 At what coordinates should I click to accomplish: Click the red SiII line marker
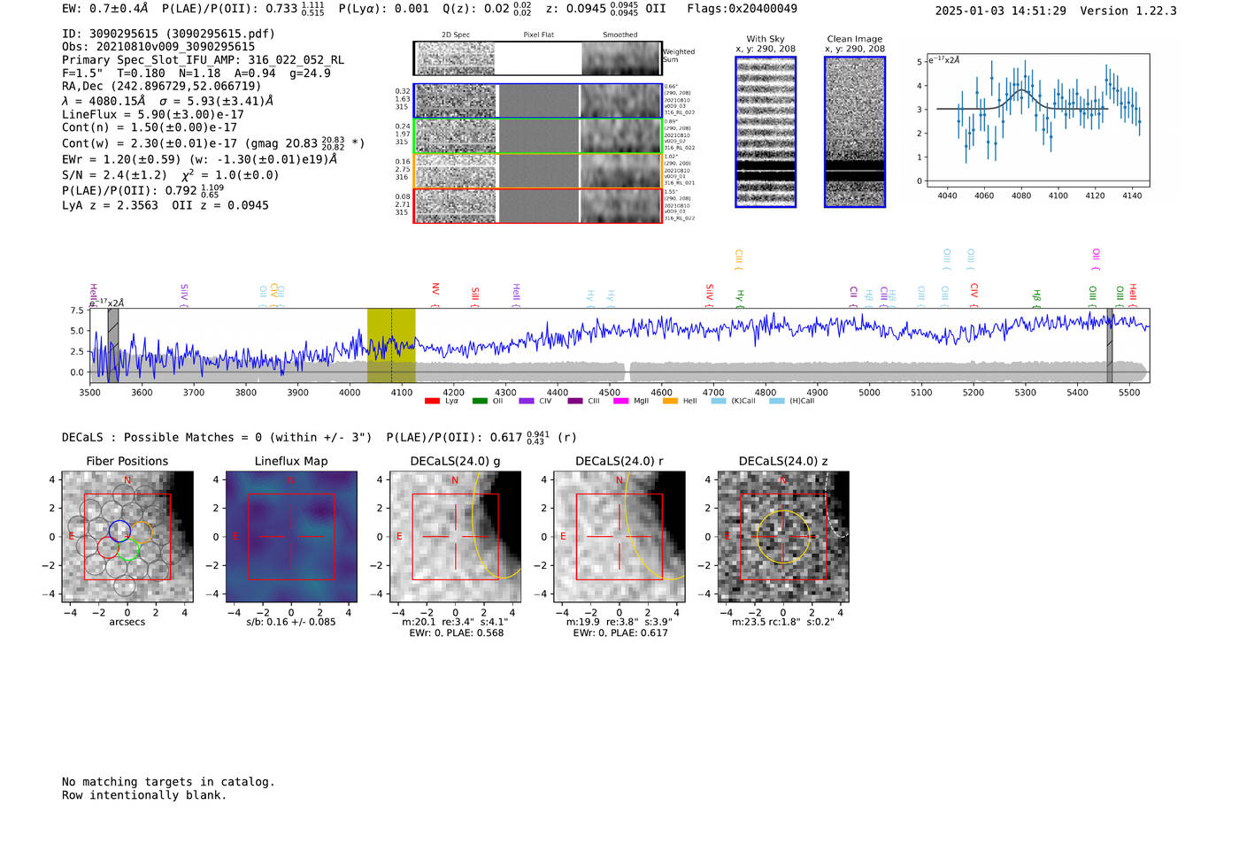click(x=475, y=296)
